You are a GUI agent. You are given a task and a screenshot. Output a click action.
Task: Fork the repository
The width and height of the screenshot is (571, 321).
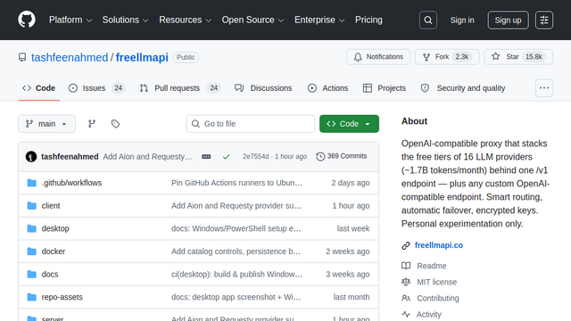pos(447,57)
